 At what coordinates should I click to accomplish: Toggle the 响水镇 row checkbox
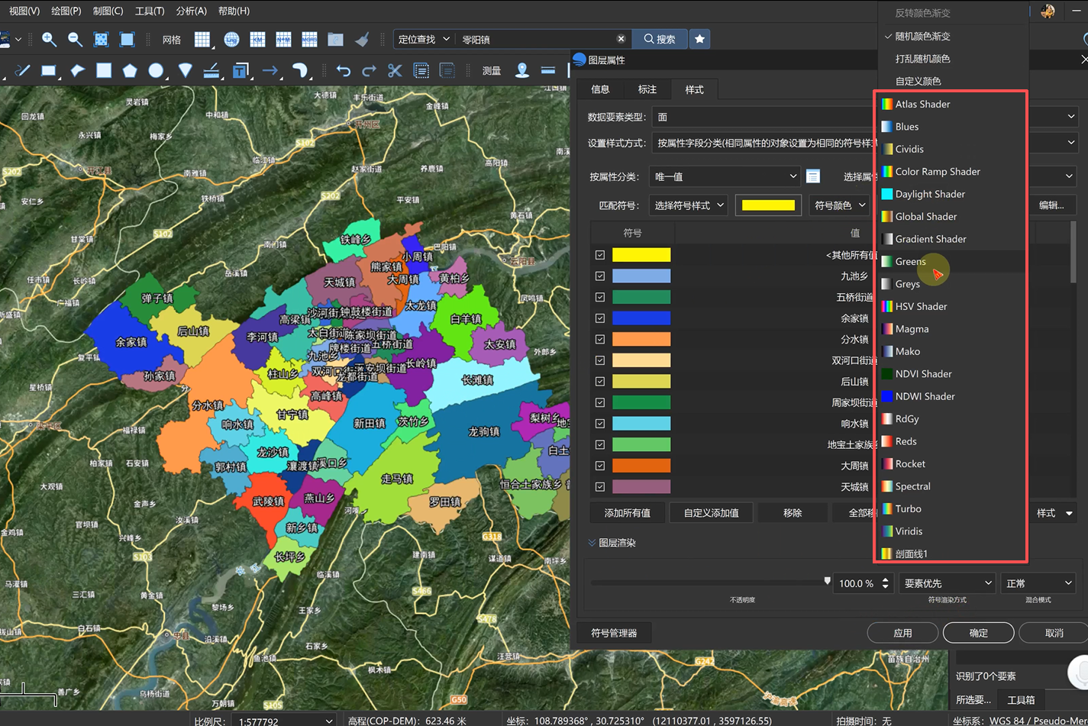[600, 423]
